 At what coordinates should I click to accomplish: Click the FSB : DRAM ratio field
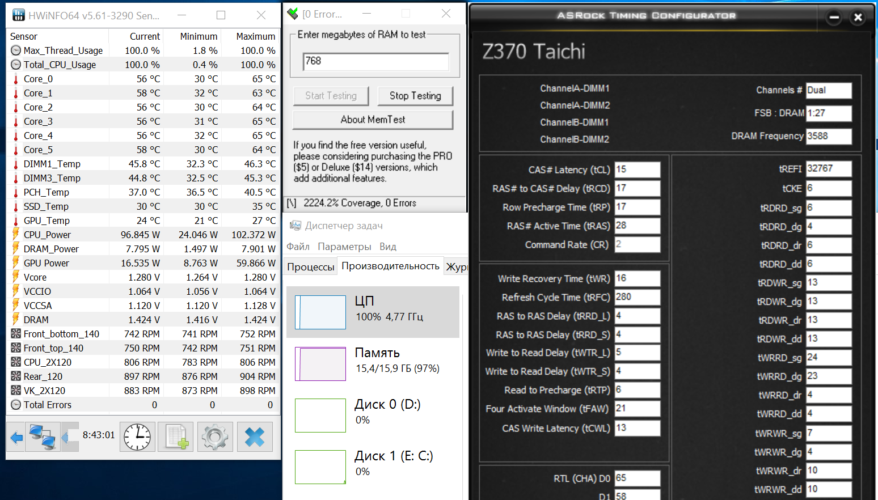(829, 113)
